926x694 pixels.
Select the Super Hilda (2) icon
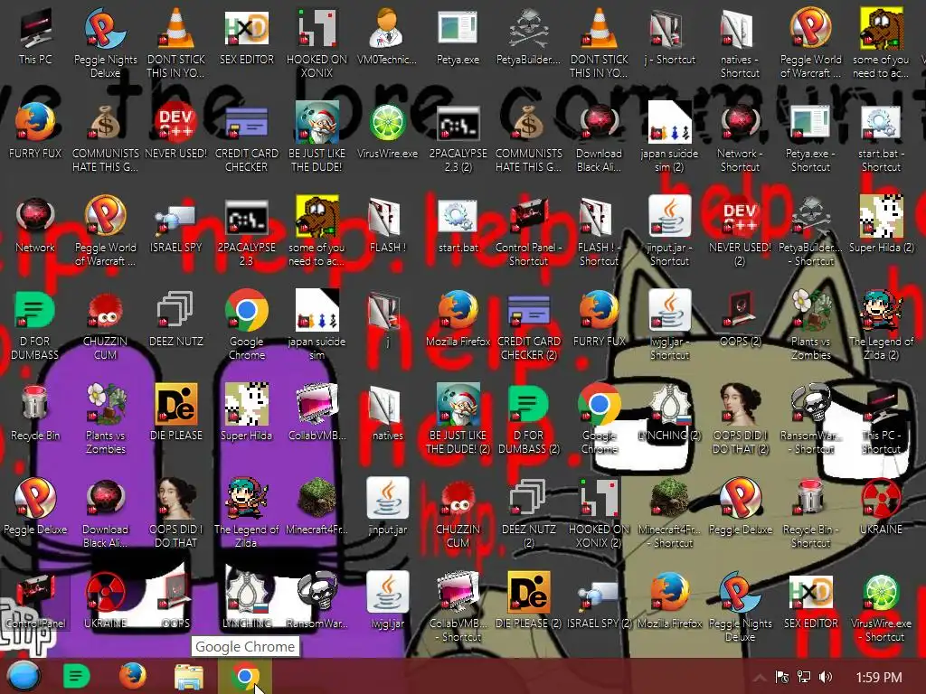(x=881, y=224)
